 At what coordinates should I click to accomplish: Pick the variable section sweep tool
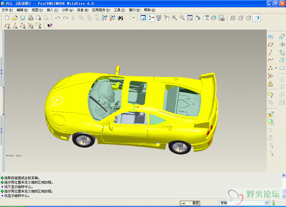(282, 52)
